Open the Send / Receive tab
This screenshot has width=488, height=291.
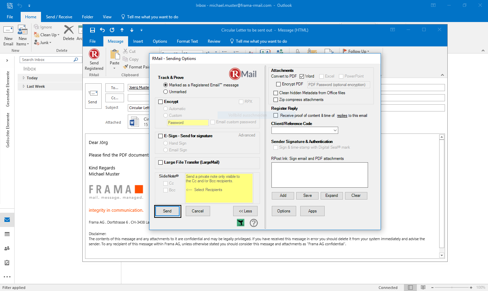point(59,17)
